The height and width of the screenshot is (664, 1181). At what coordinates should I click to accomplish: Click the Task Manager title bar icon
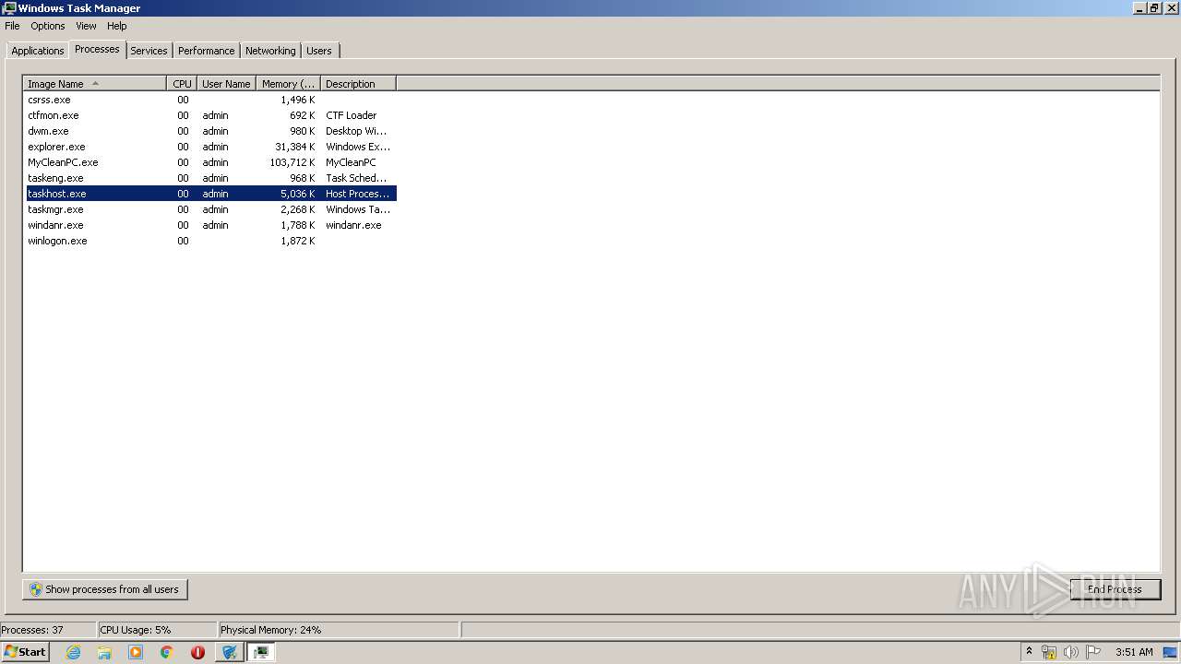click(x=9, y=8)
